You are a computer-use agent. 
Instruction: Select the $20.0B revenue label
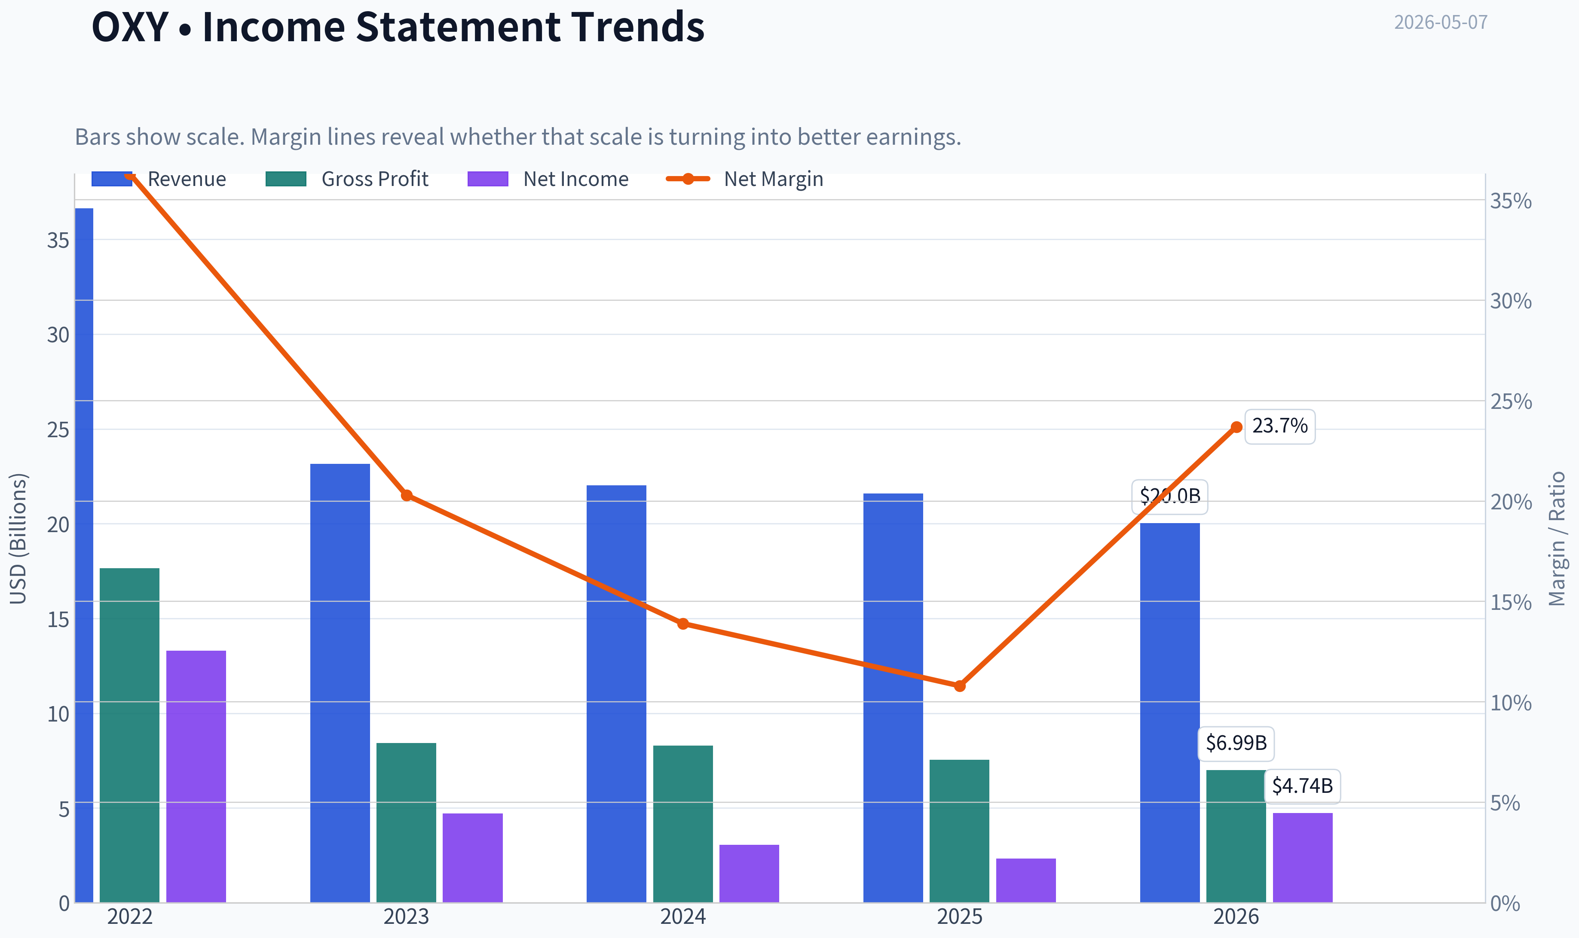pos(1169,496)
